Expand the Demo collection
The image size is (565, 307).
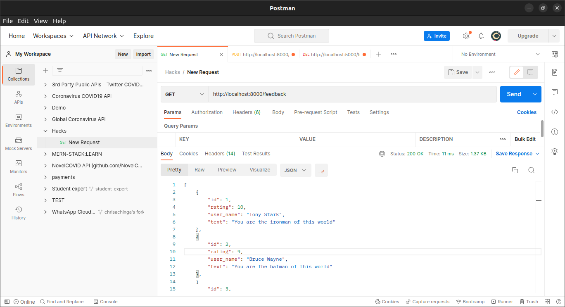tap(45, 107)
